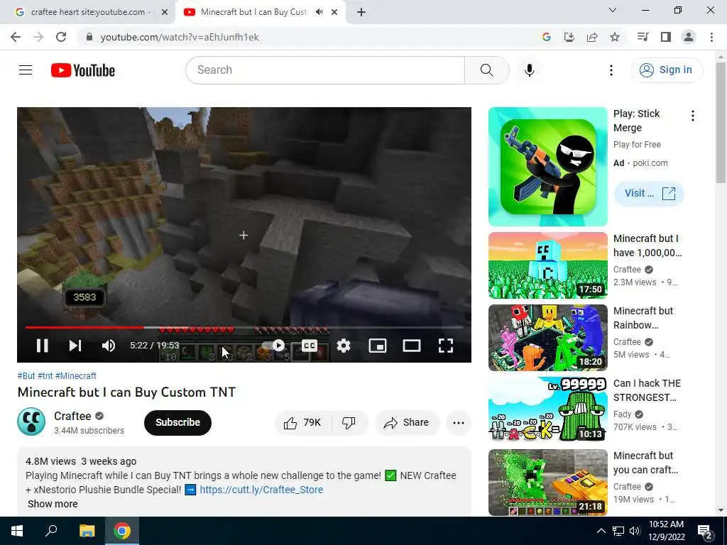
Task: Open Chrome profile menu
Action: click(689, 37)
